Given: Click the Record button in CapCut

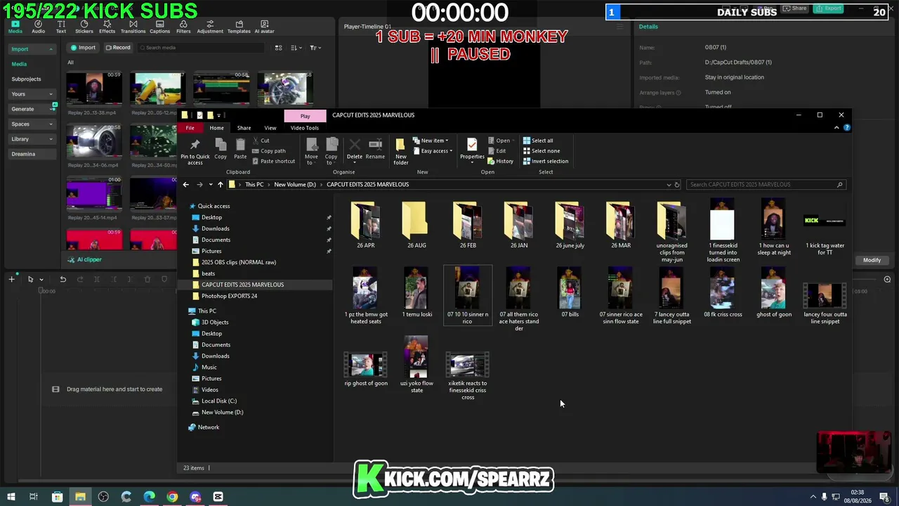Looking at the screenshot, I should (117, 48).
